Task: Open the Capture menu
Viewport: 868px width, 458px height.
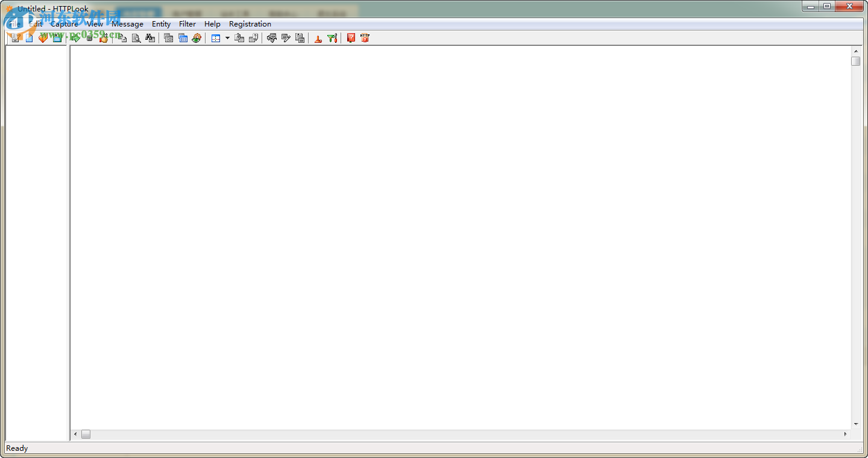Action: (64, 24)
